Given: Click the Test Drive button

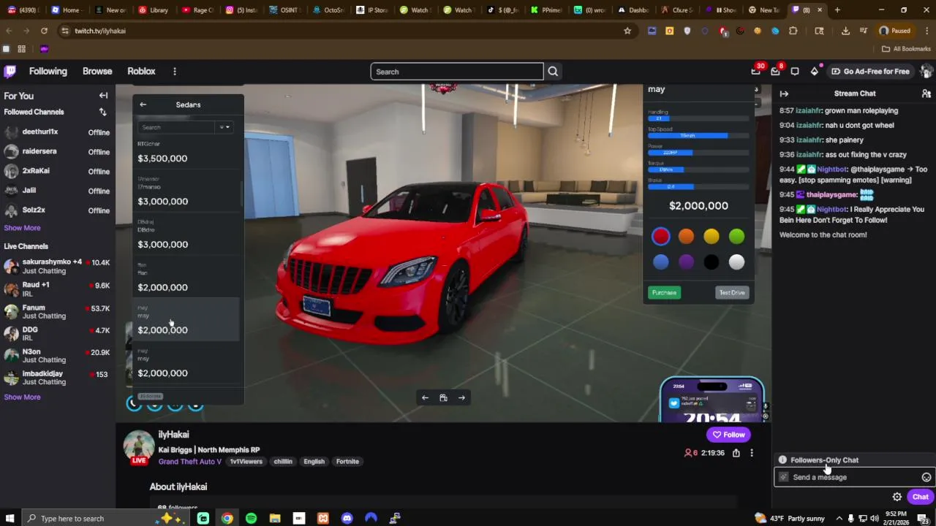Looking at the screenshot, I should click(731, 293).
